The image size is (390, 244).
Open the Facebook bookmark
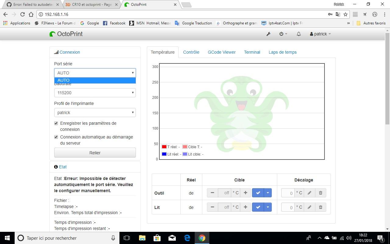(114, 23)
